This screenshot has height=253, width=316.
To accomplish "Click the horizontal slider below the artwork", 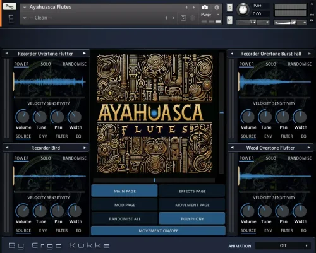I will 154,180.
